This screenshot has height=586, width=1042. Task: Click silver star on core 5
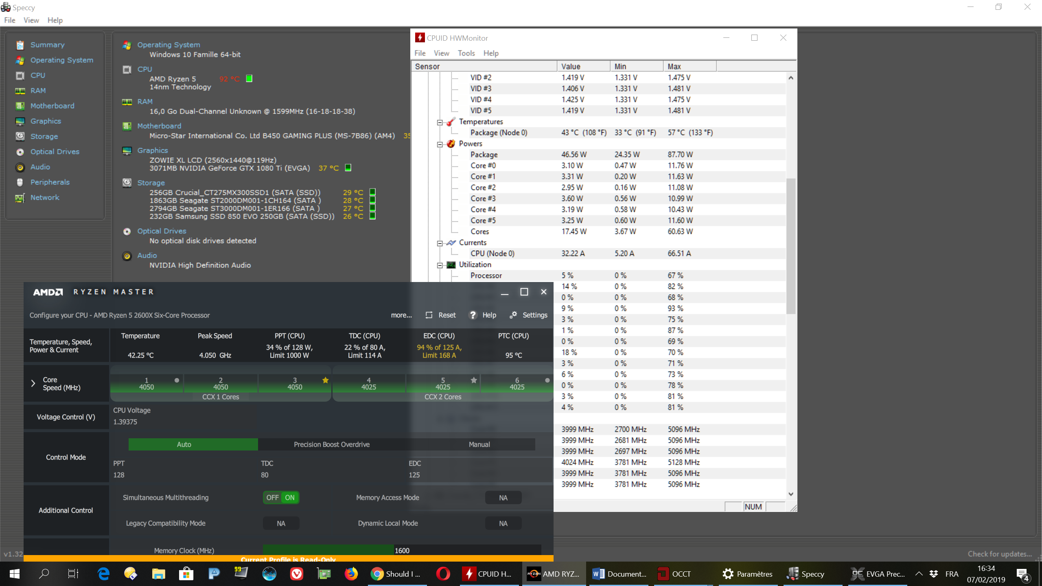point(474,380)
